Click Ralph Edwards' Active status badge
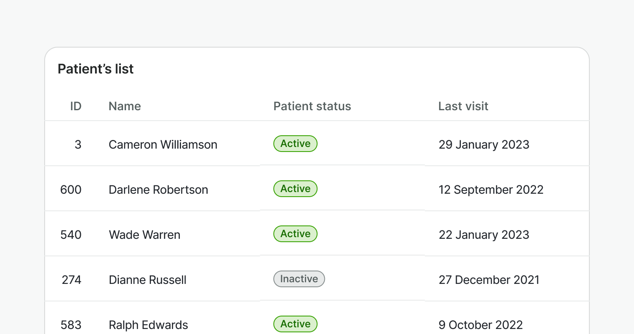This screenshot has width=634, height=334. [295, 324]
